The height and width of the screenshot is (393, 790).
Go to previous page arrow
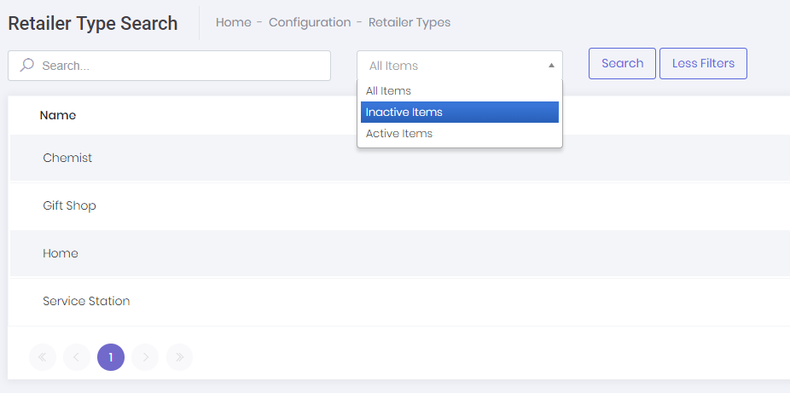[76, 357]
